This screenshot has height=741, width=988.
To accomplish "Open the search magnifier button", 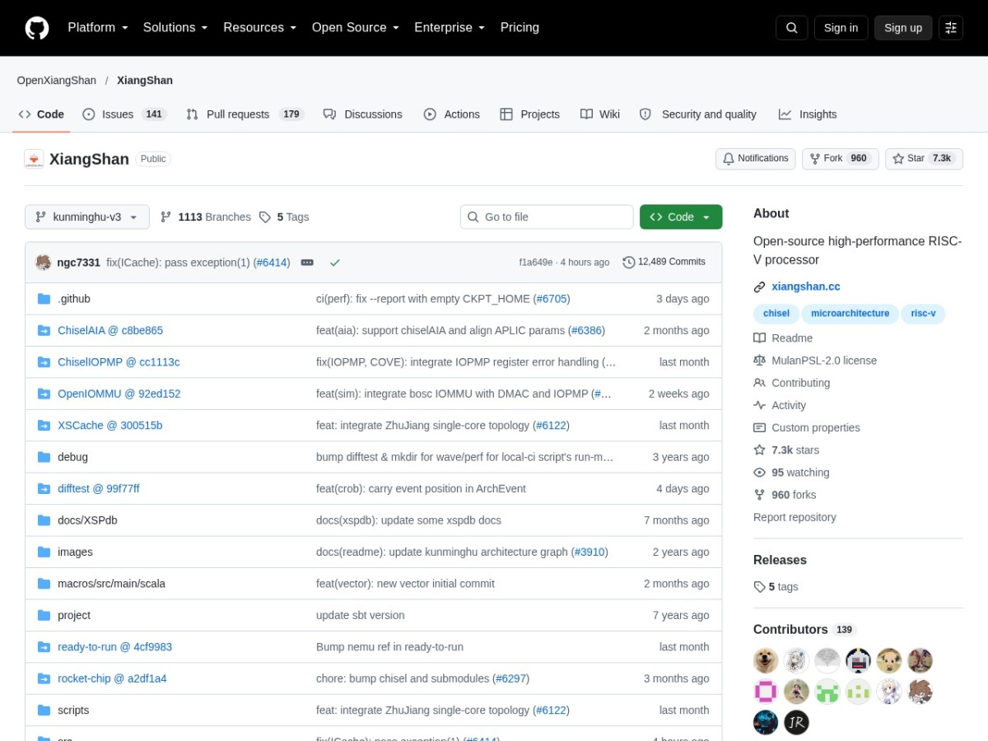I will [791, 28].
